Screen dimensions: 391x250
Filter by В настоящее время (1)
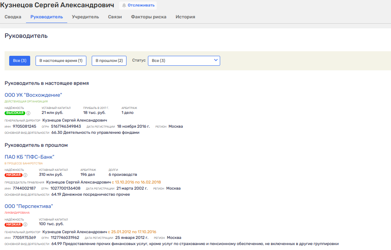point(61,61)
